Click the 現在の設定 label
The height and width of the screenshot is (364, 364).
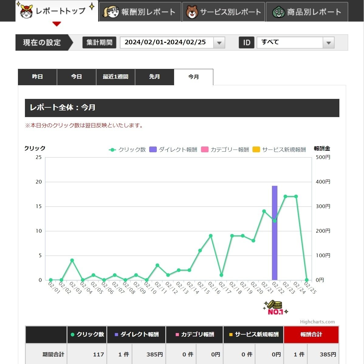pyautogui.click(x=42, y=42)
